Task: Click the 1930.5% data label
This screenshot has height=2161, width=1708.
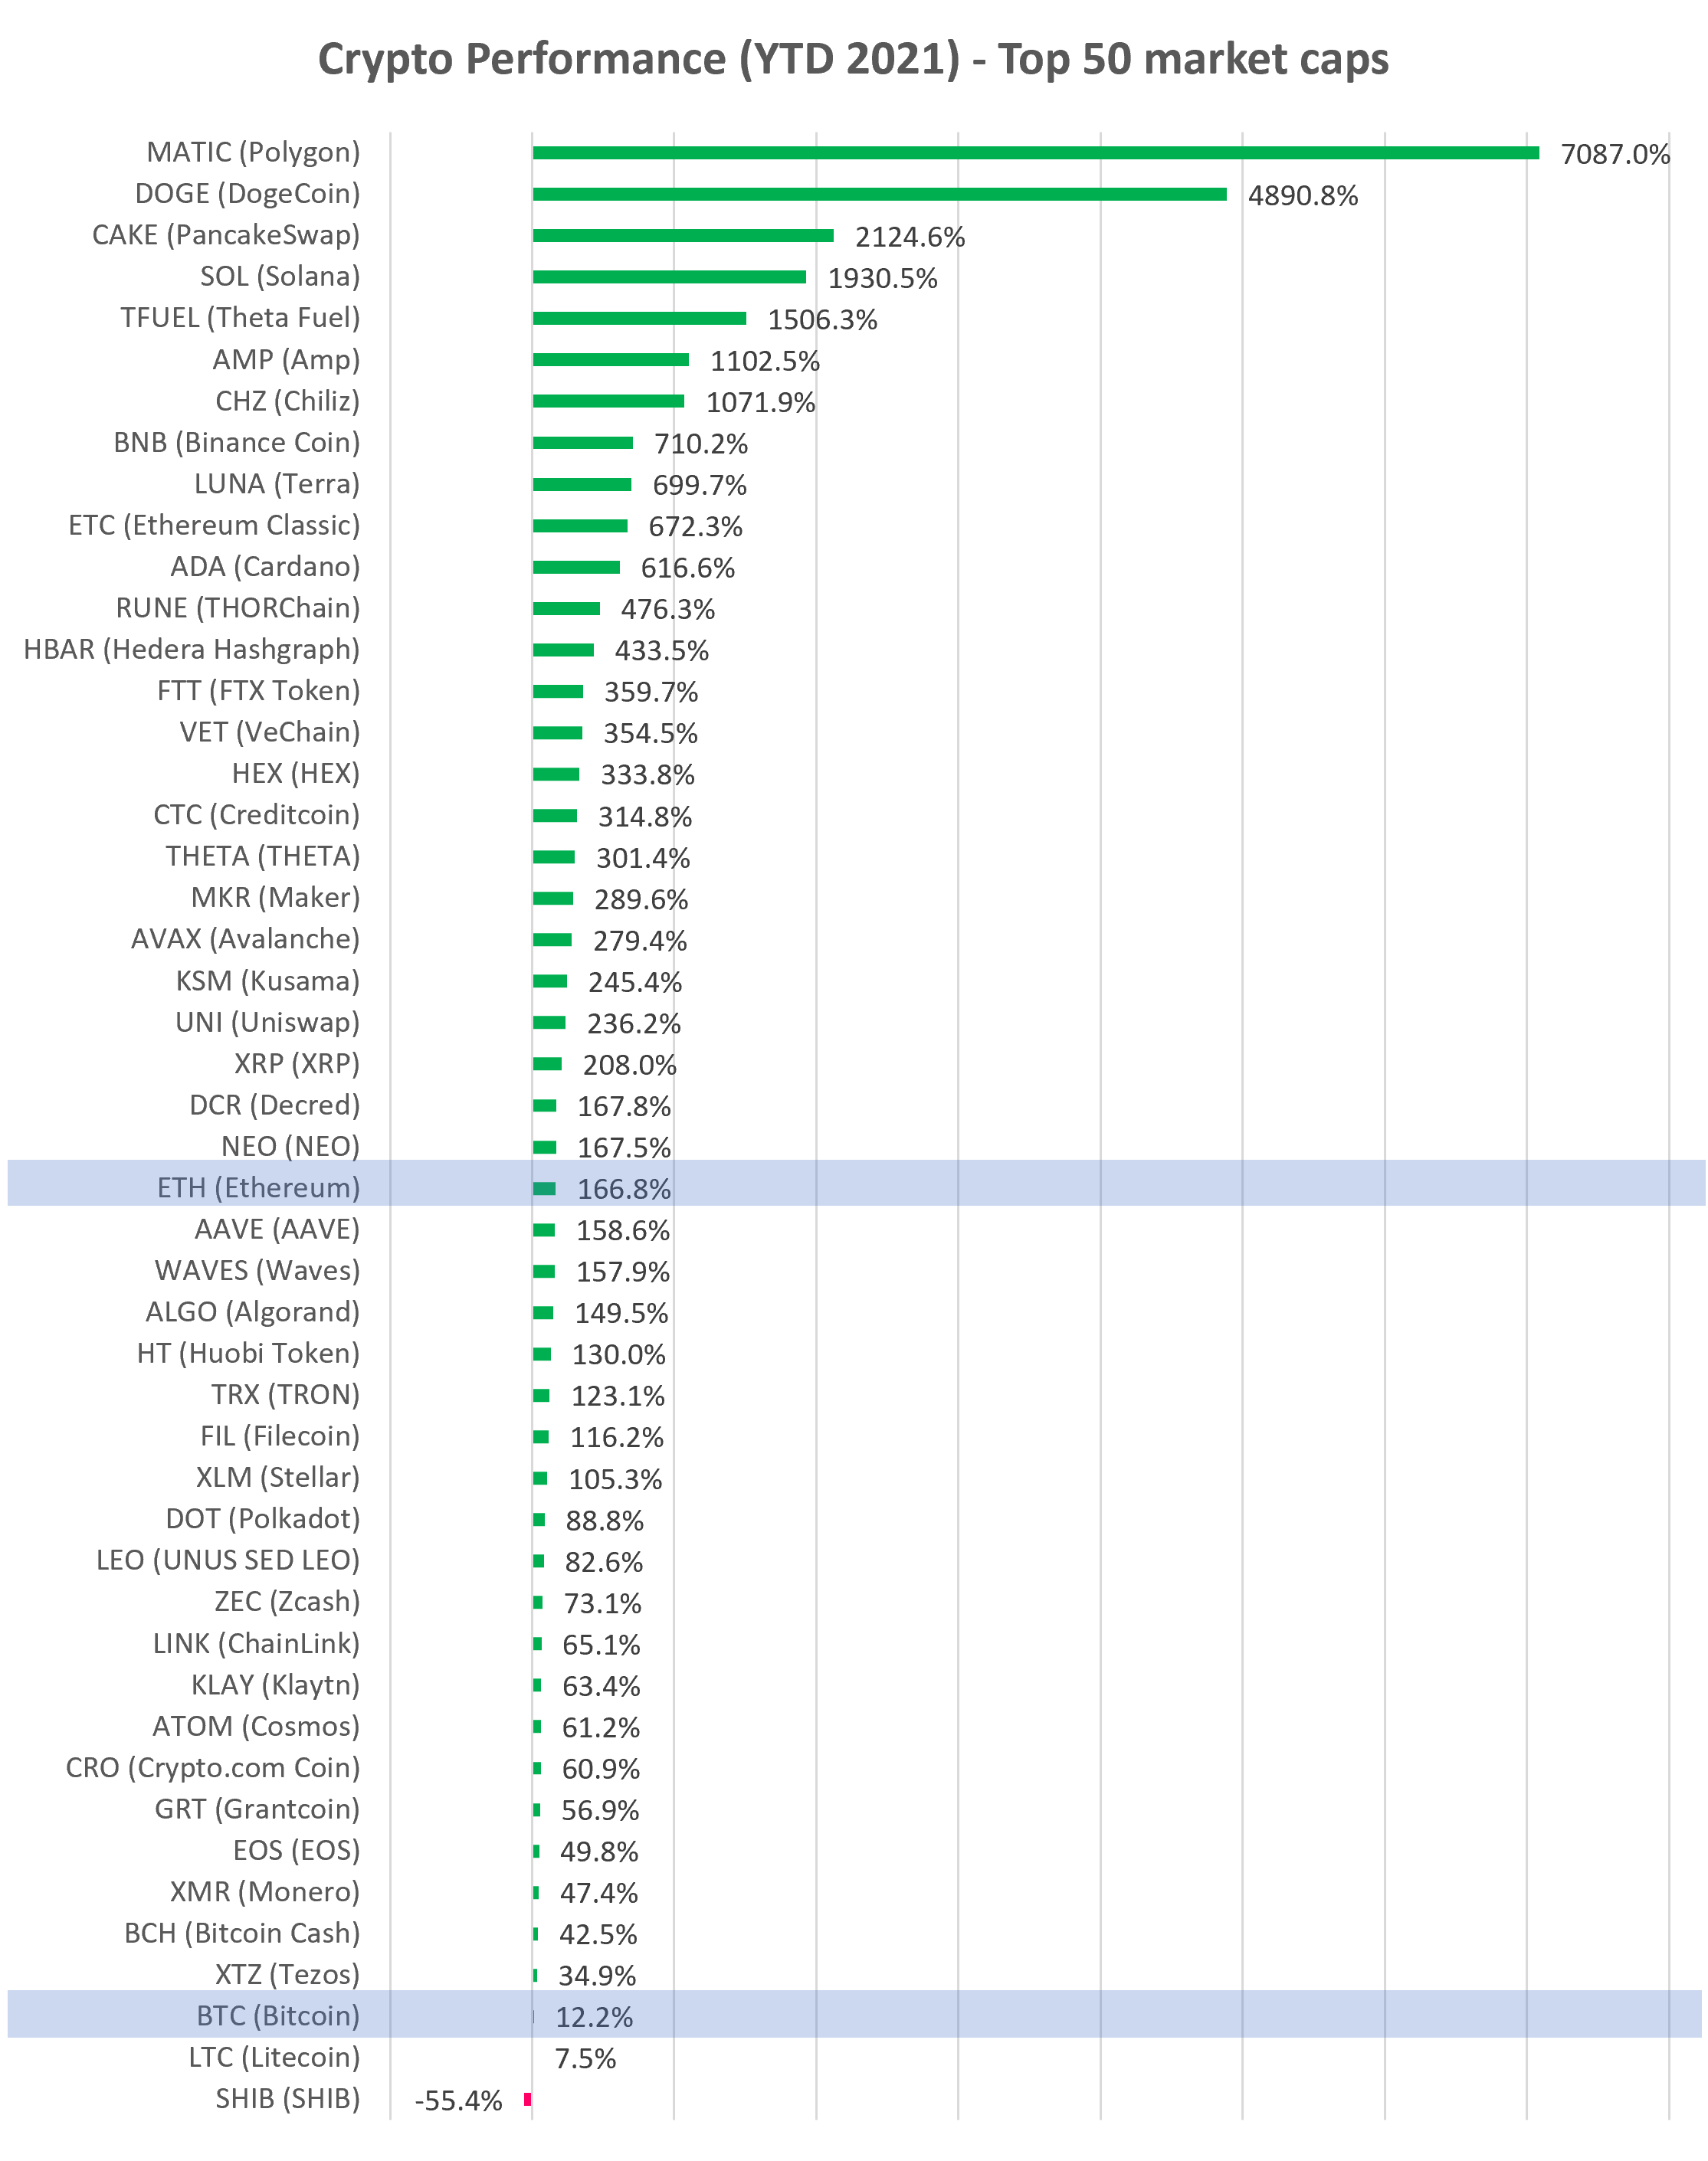Action: coord(882,278)
